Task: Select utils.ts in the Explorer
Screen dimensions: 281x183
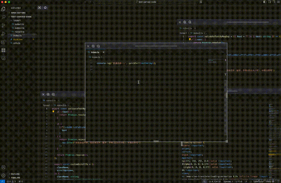Action: pos(17,43)
